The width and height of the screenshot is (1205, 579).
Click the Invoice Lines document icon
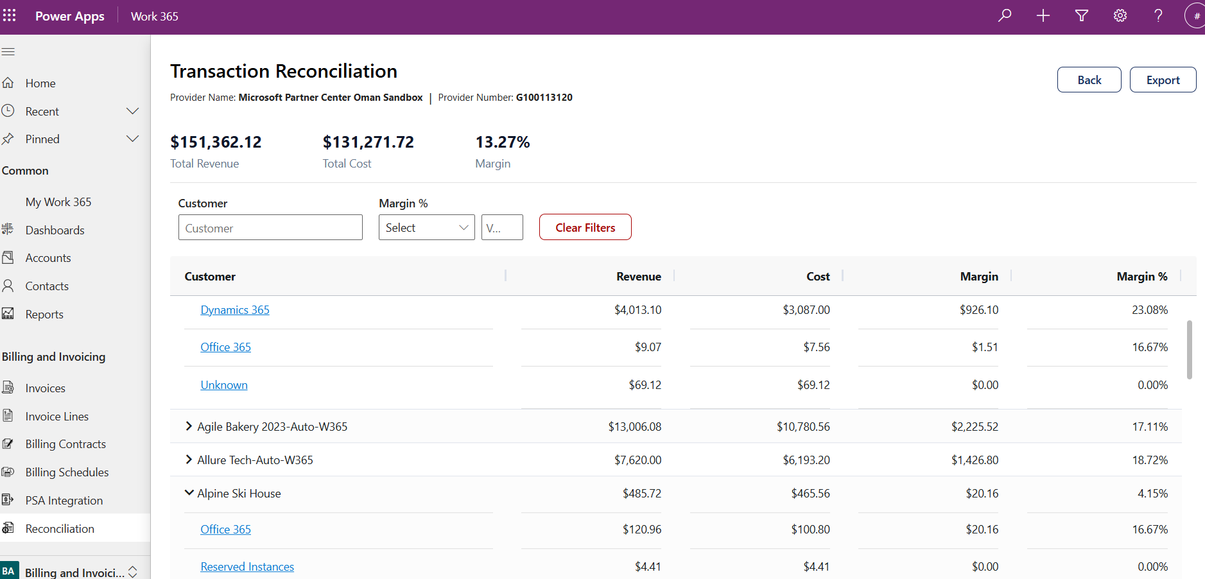pyautogui.click(x=8, y=416)
